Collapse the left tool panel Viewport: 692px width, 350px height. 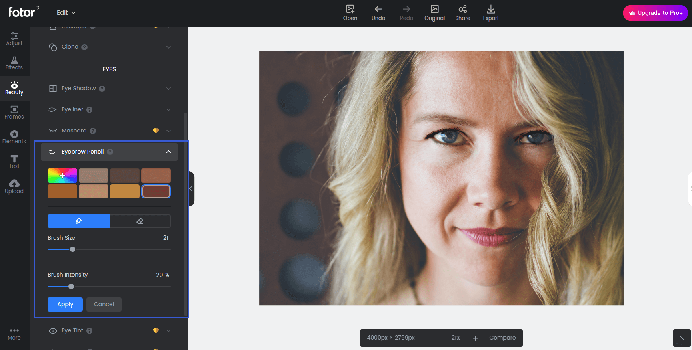click(x=191, y=189)
